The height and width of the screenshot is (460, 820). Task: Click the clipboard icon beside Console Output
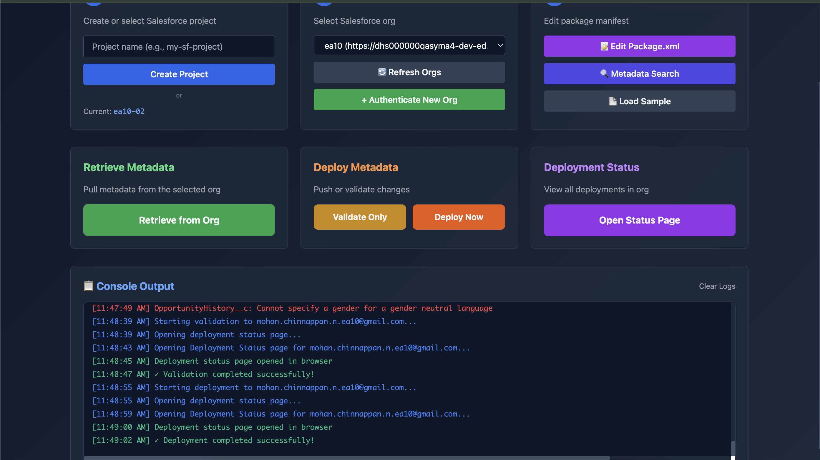coord(88,286)
